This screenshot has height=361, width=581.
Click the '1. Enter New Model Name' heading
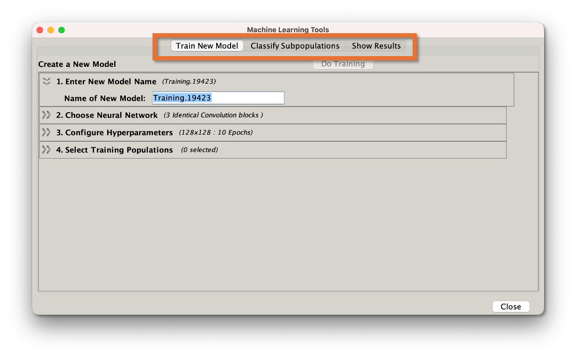pyautogui.click(x=106, y=81)
